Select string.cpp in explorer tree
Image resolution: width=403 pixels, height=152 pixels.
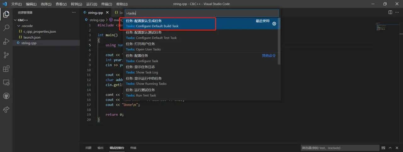(x=46, y=43)
